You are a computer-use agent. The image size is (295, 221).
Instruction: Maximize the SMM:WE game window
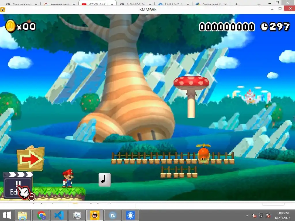[280, 9]
